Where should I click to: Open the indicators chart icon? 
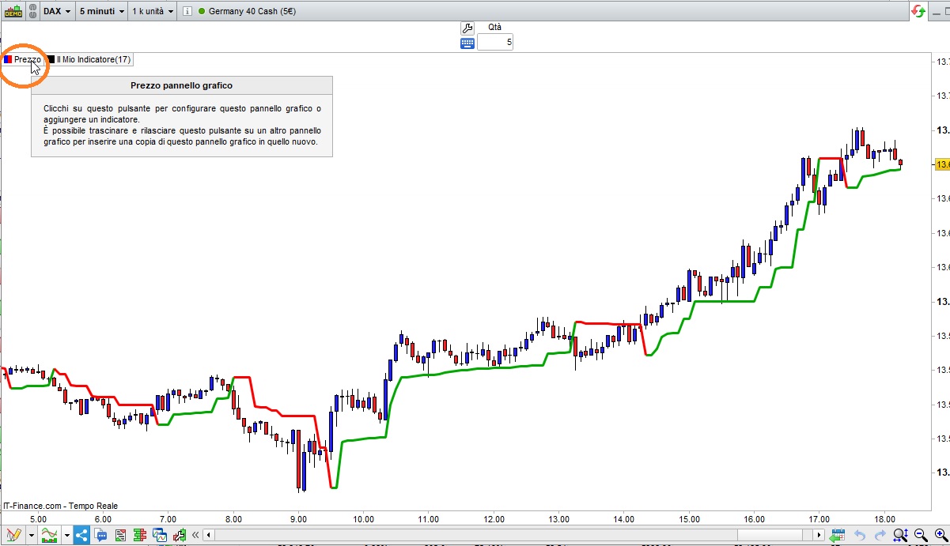(x=50, y=535)
